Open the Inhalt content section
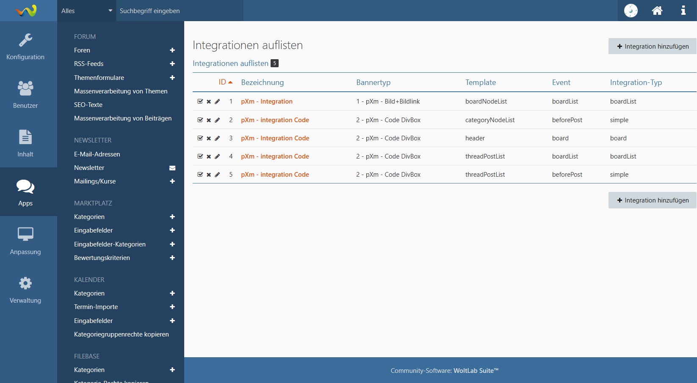 click(x=25, y=143)
